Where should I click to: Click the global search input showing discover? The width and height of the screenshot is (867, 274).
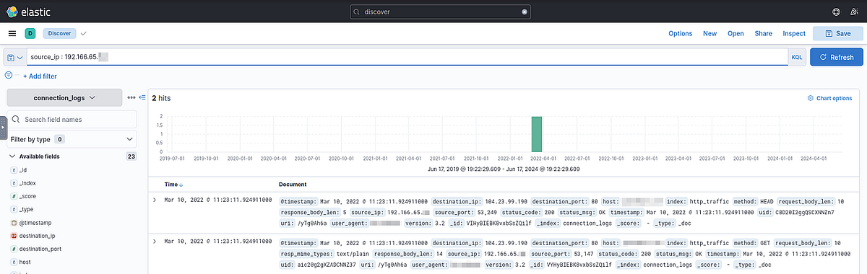coord(441,12)
